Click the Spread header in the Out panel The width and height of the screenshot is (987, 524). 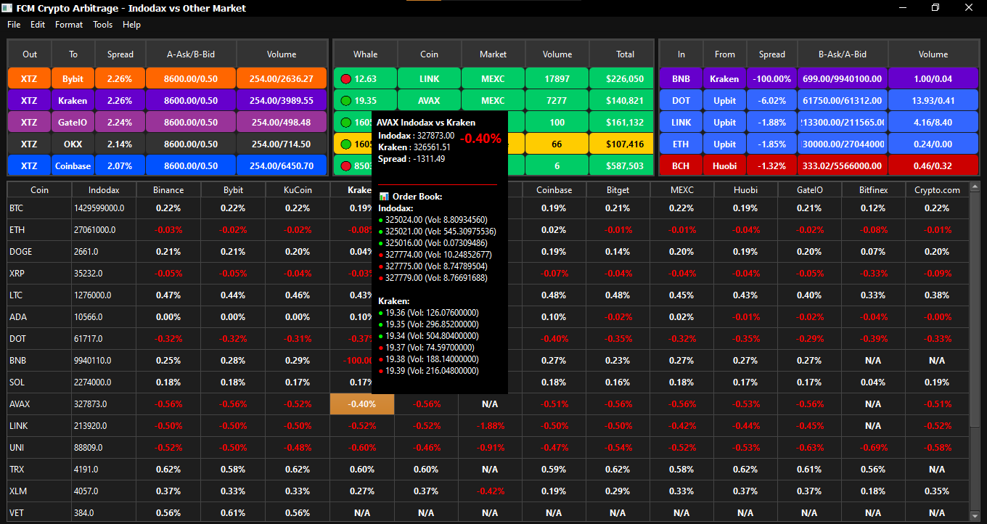coord(120,54)
